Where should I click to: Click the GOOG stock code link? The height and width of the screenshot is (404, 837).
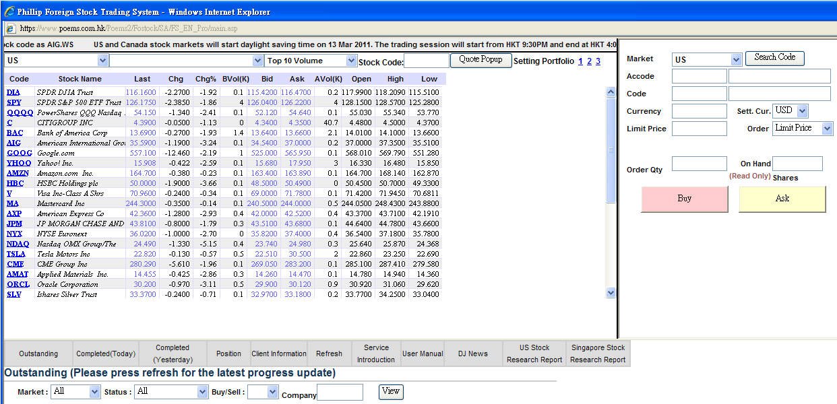[x=18, y=153]
